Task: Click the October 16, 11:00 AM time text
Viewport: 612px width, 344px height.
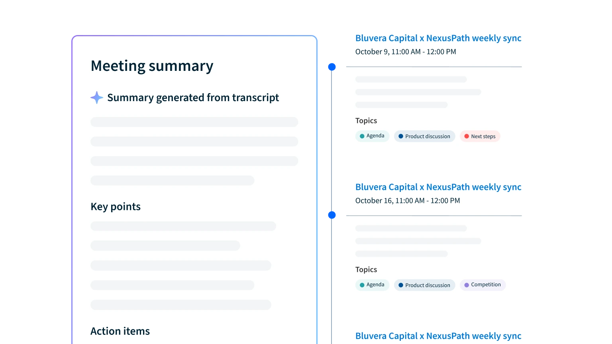Action: [407, 201]
